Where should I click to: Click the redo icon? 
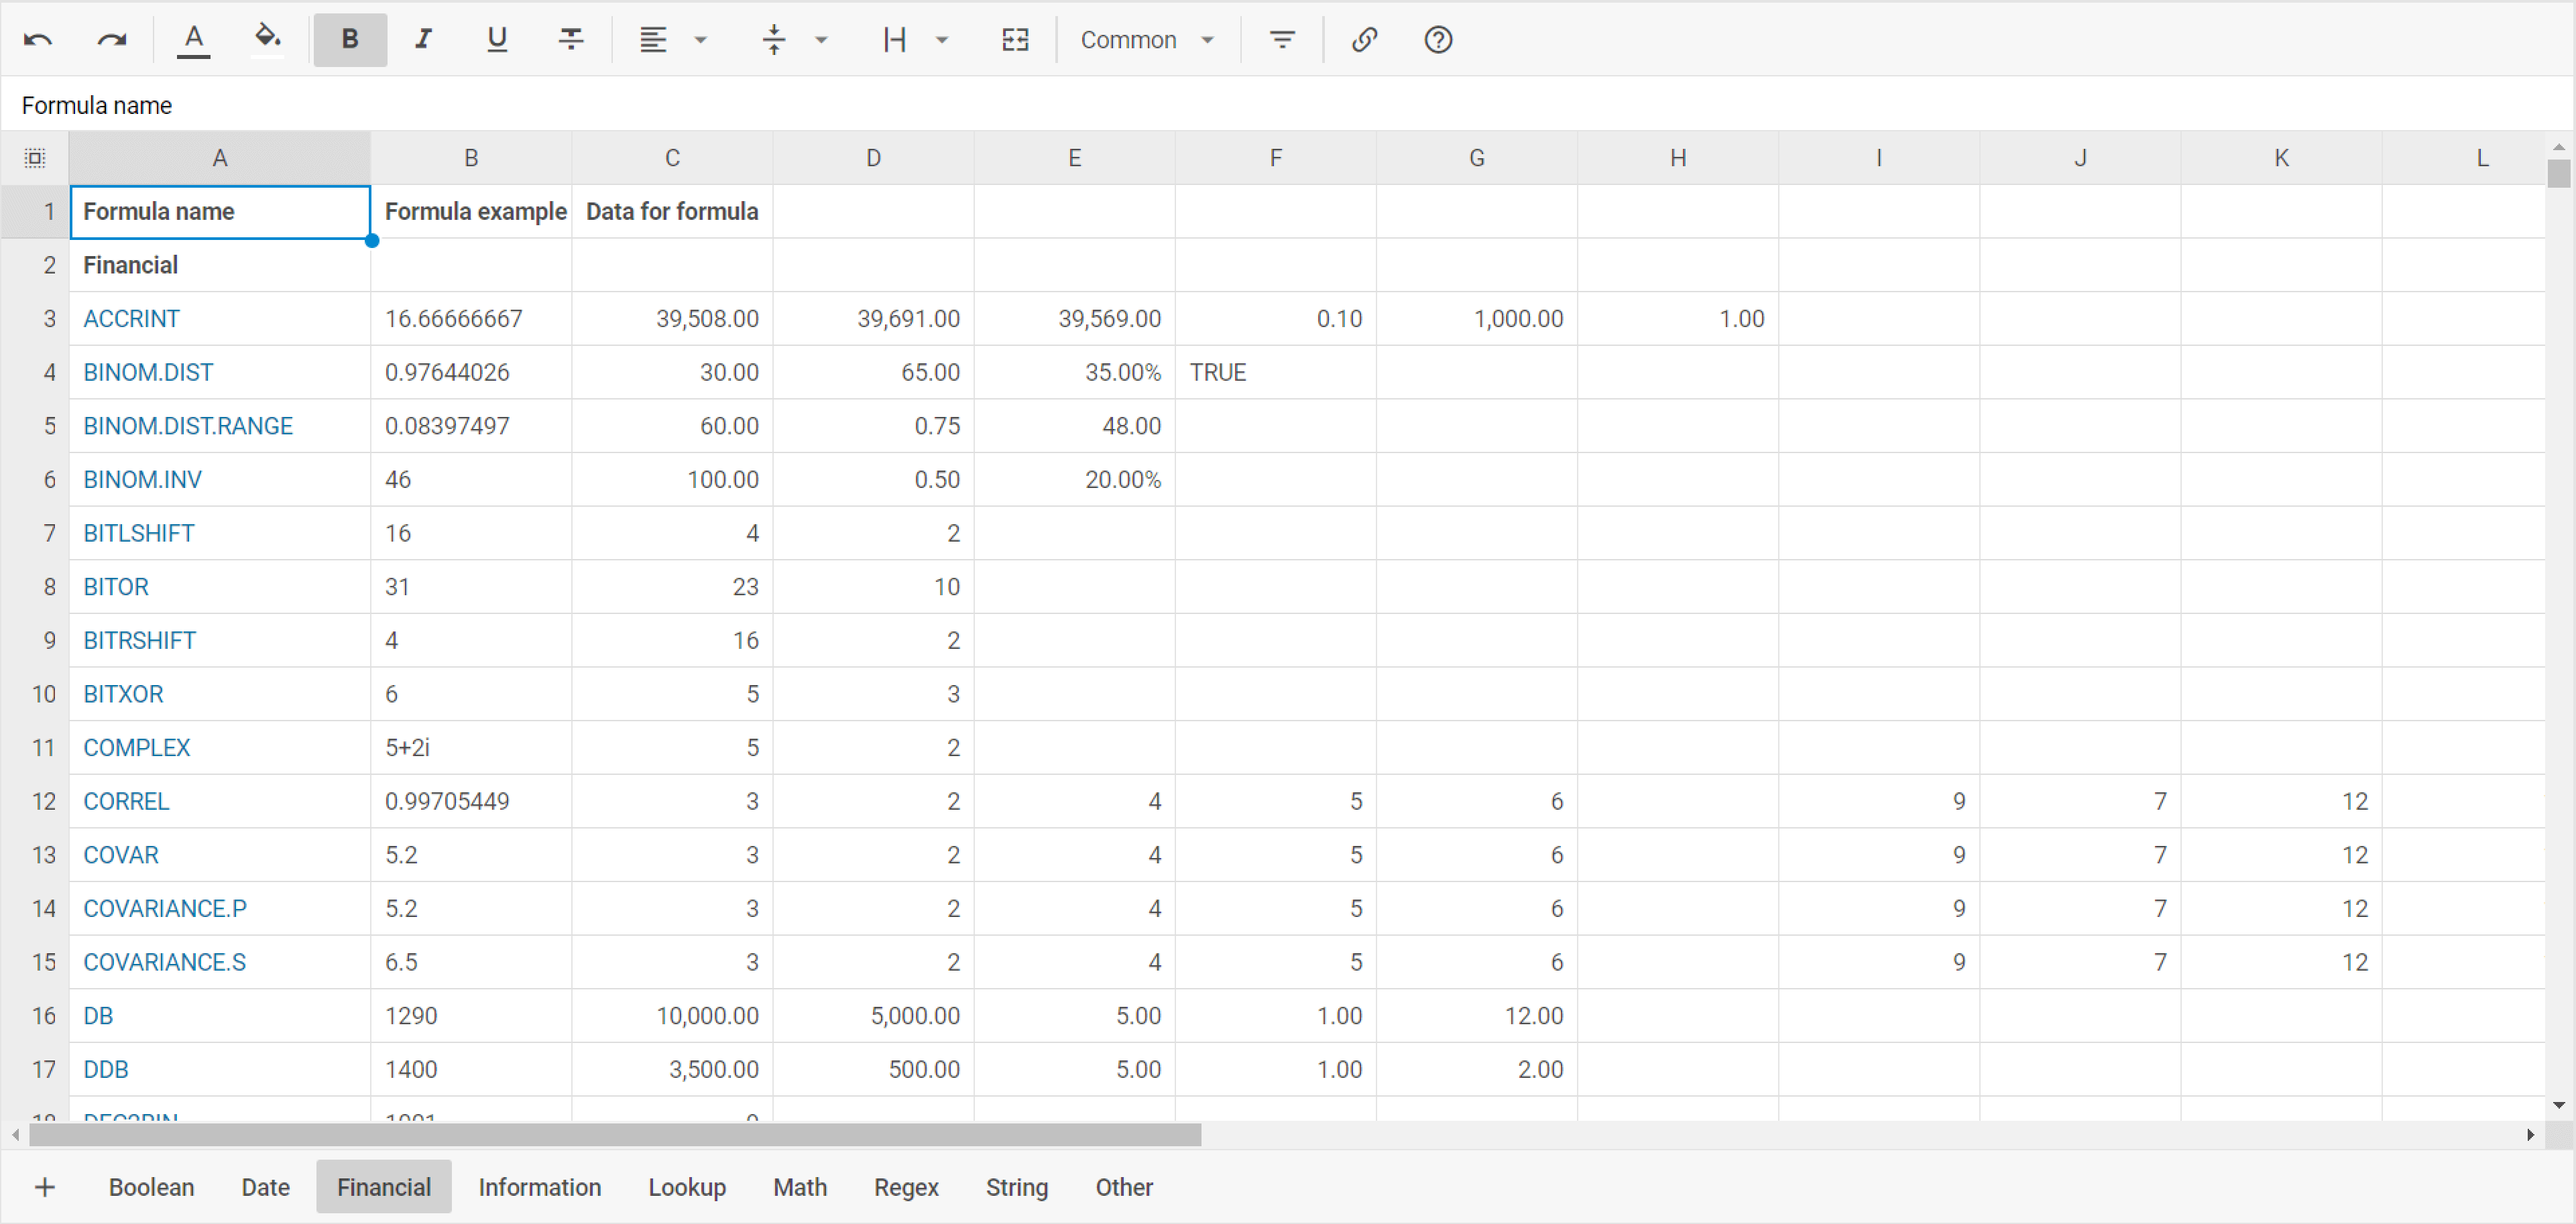point(110,36)
